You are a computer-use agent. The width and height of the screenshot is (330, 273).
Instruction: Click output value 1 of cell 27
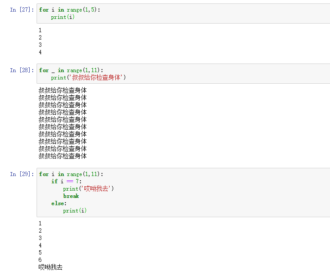[x=40, y=30]
